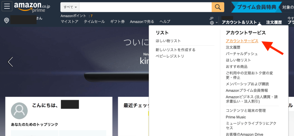Open ヘルプ link in navigation
This screenshot has width=294, height=136.
[x=165, y=22]
